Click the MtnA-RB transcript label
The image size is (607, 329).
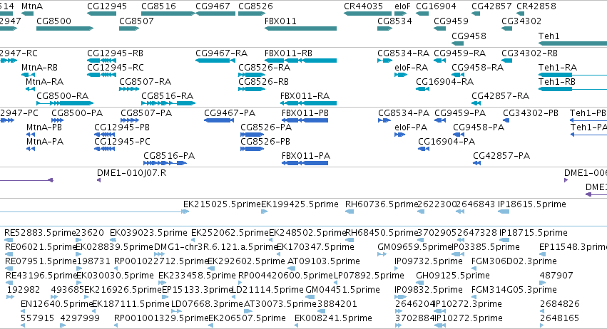coord(39,67)
